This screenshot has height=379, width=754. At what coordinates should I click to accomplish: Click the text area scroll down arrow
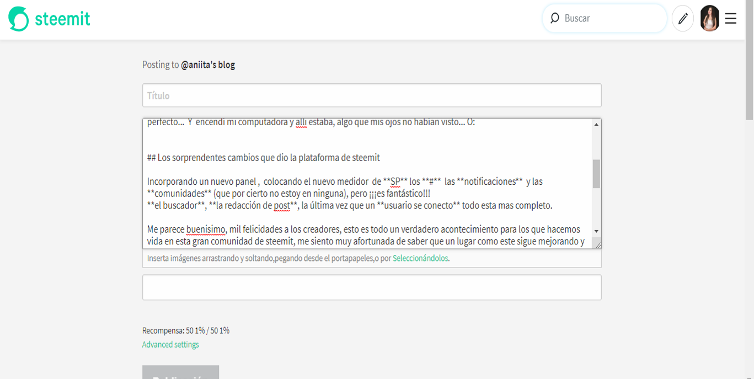point(596,231)
